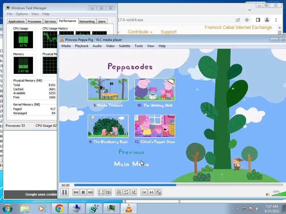Open the Support link in Chrome

pyautogui.click(x=168, y=32)
